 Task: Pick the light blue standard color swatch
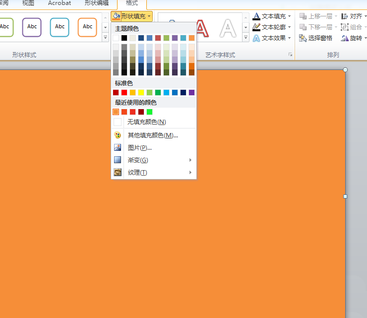click(167, 92)
